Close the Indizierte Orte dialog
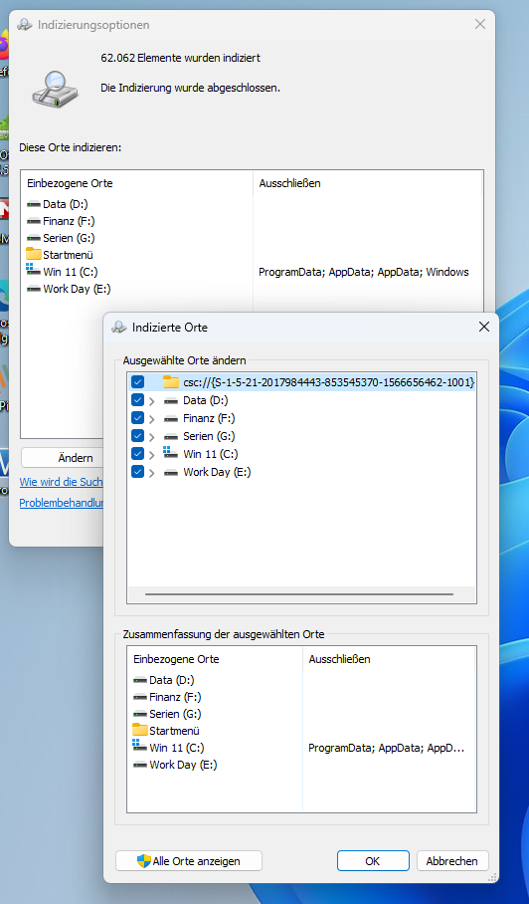The image size is (529, 904). coord(484,327)
